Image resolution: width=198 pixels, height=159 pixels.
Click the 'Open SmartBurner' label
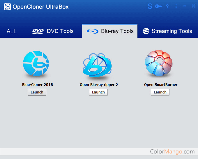(161, 85)
